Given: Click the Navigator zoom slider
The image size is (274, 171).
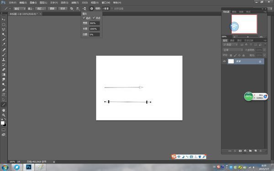Looking at the screenshot, I should (248, 37).
